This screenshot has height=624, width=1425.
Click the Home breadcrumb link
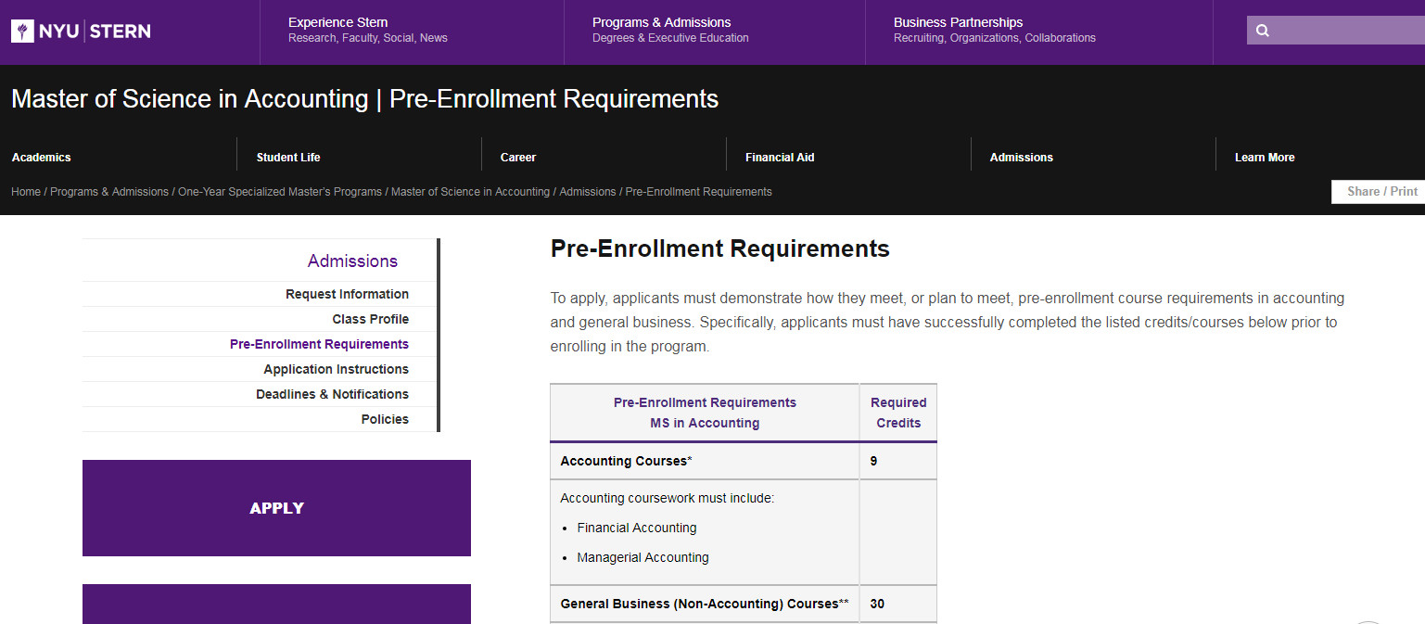point(26,192)
